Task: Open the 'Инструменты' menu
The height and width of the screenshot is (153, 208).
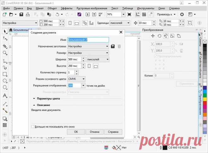Action: [x=146, y=8]
